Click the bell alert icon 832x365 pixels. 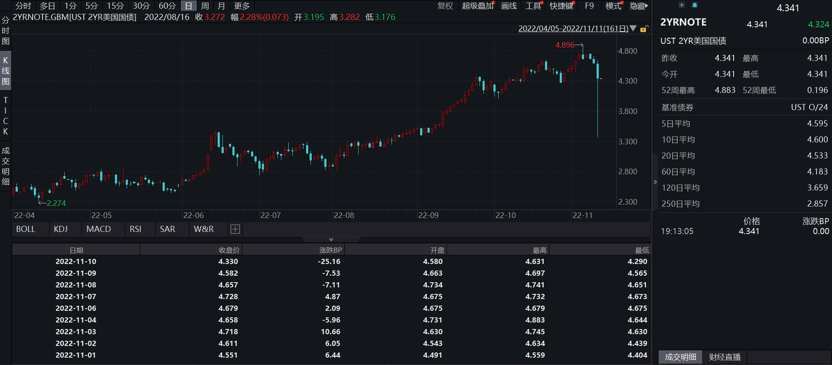click(695, 5)
